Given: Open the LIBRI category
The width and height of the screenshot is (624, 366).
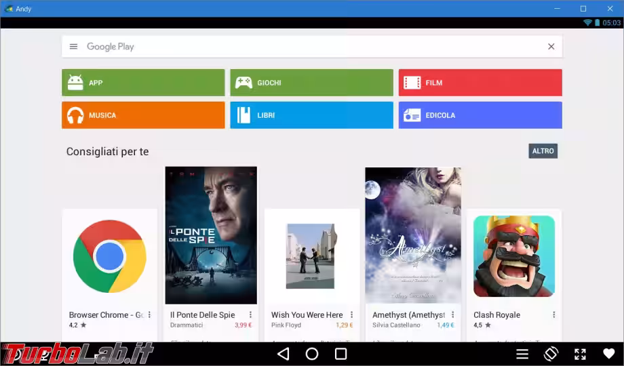Looking at the screenshot, I should [x=311, y=115].
